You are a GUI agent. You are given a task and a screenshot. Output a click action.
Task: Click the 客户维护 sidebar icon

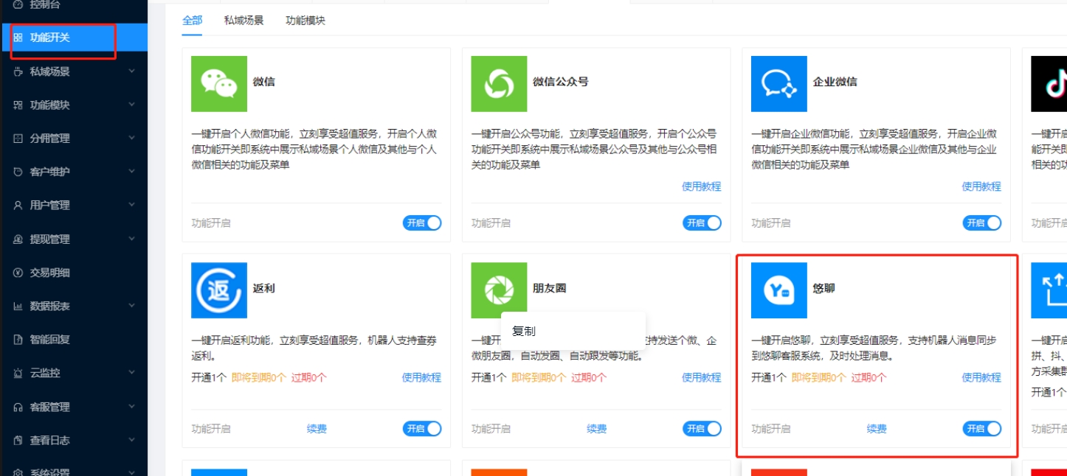pos(18,172)
